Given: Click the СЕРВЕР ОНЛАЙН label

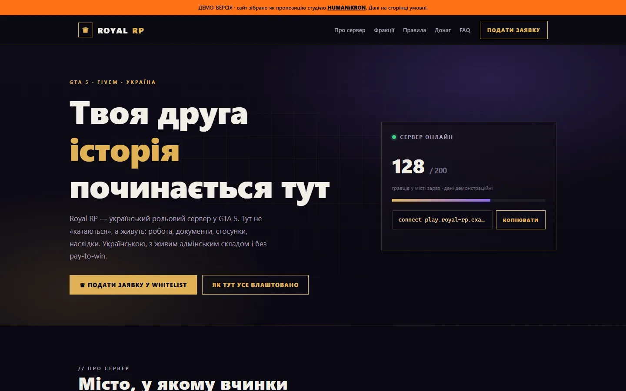Looking at the screenshot, I should pyautogui.click(x=426, y=137).
